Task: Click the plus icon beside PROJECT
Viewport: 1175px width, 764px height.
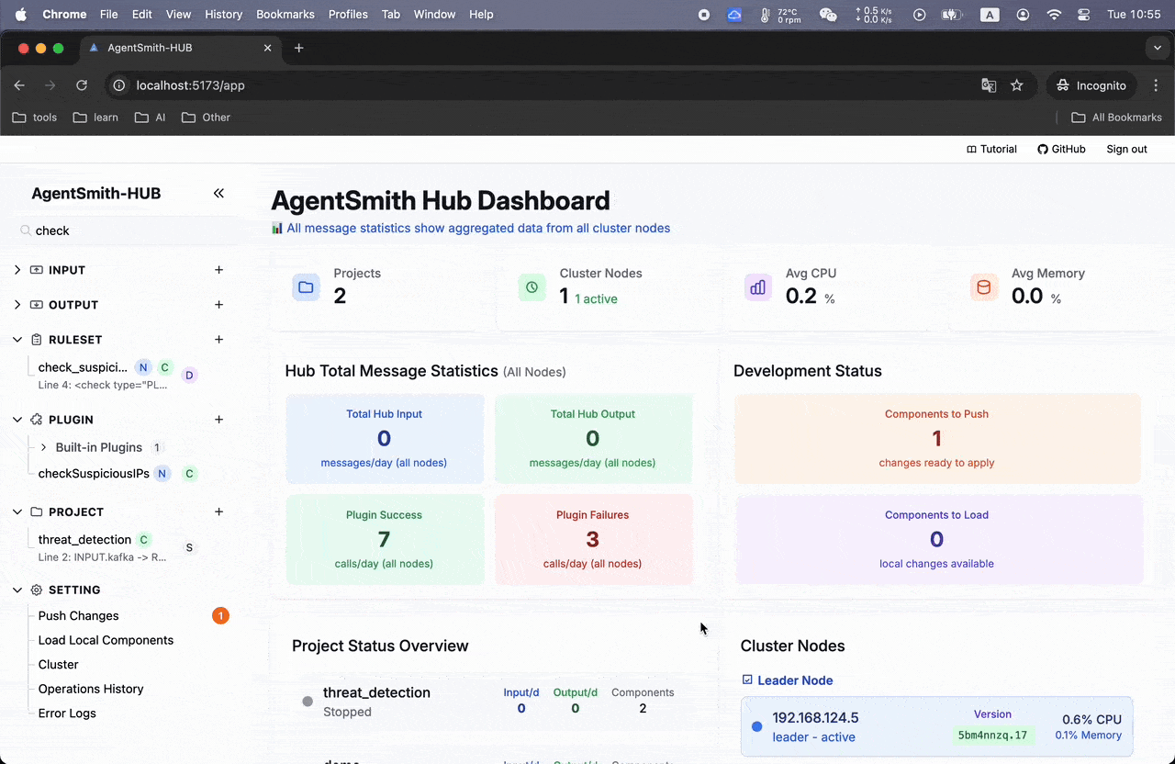Action: 218,511
